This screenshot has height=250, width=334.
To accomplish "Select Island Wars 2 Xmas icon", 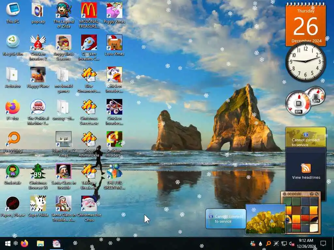I will pos(64,144).
